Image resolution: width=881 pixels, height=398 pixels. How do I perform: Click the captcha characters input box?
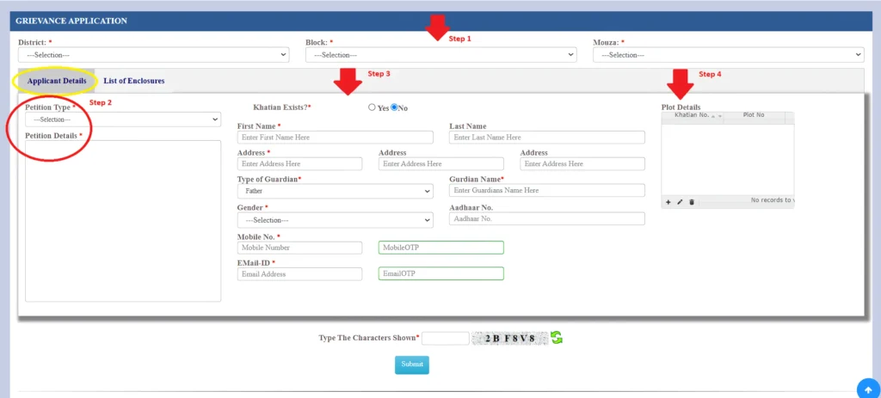pos(445,338)
